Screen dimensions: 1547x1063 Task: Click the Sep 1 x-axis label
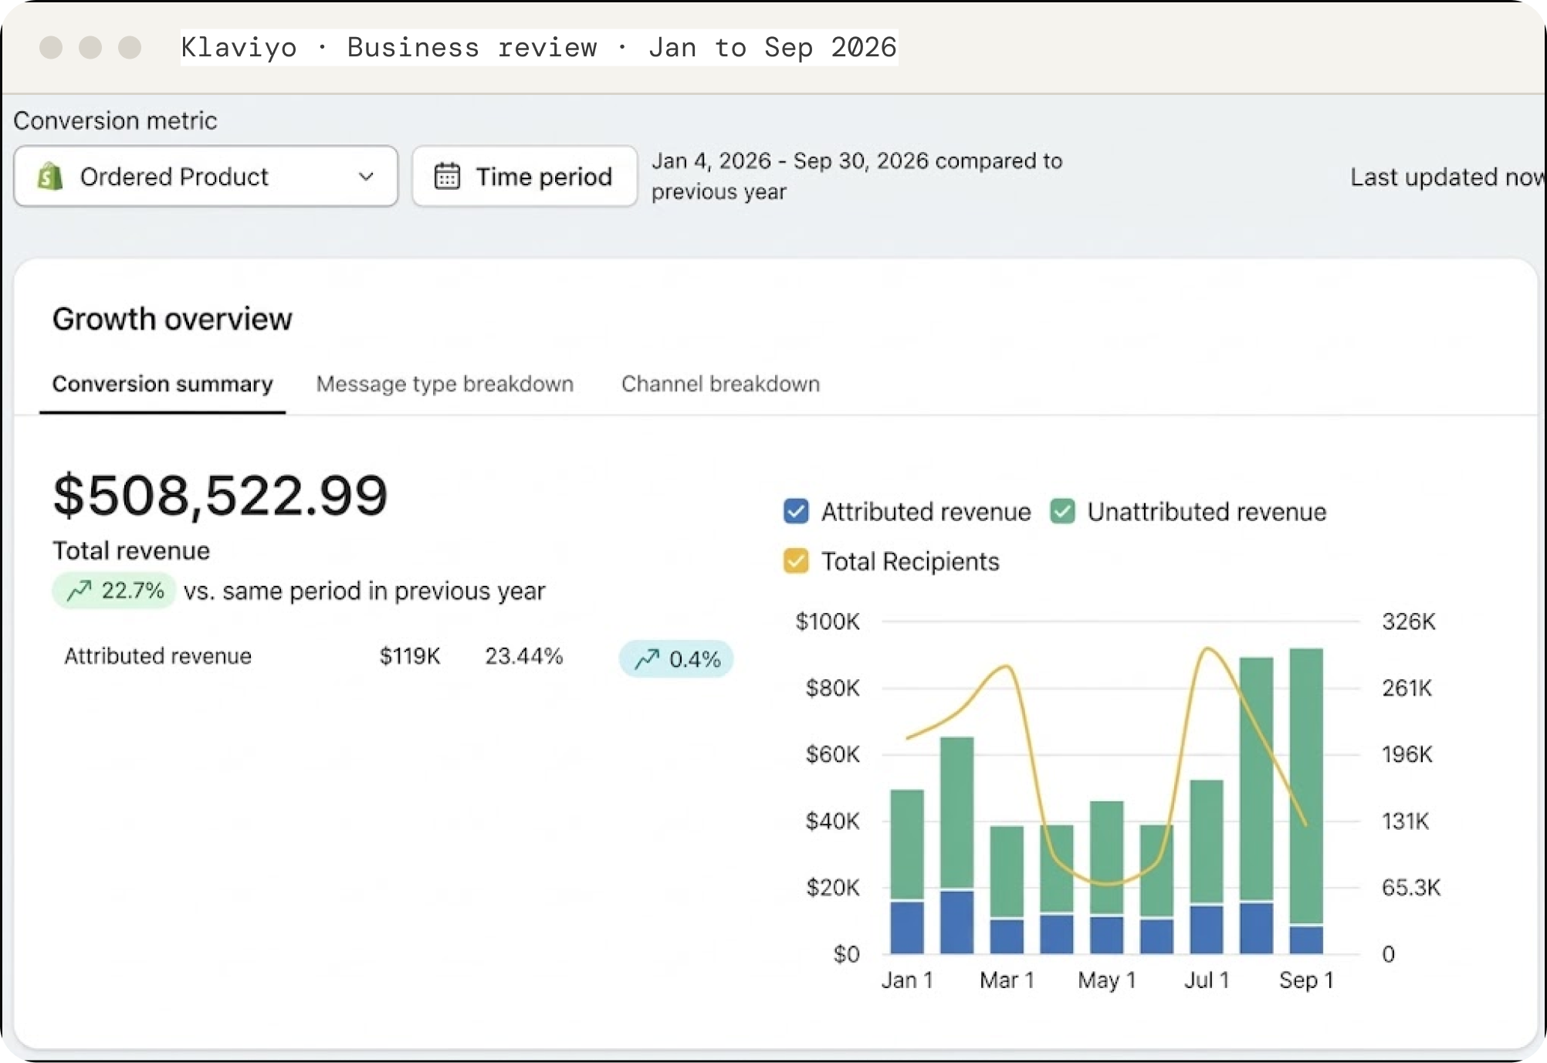tap(1306, 980)
